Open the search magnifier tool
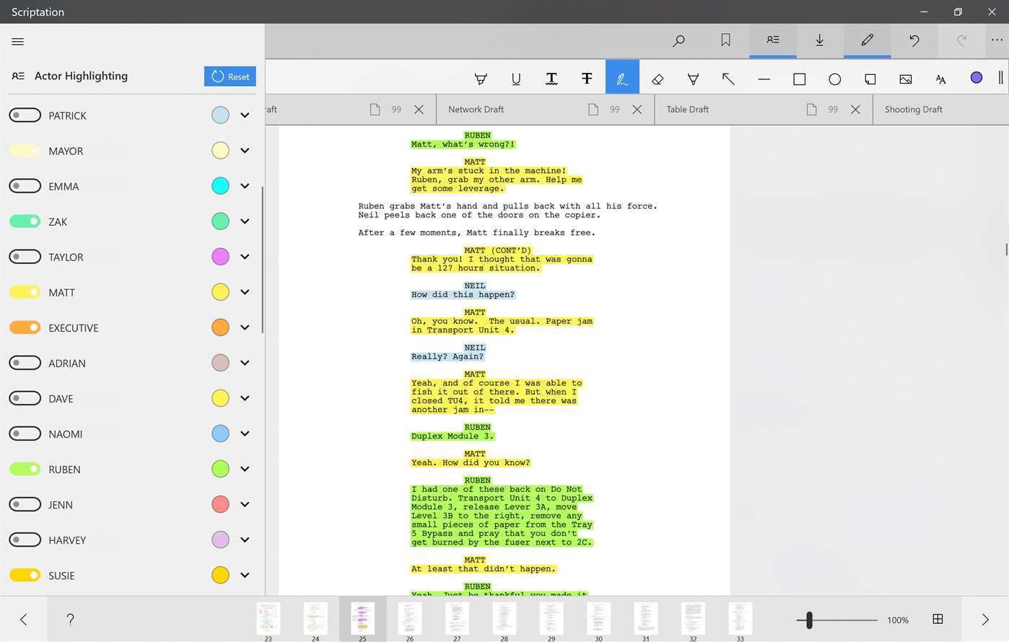This screenshot has width=1009, height=642. [x=678, y=40]
